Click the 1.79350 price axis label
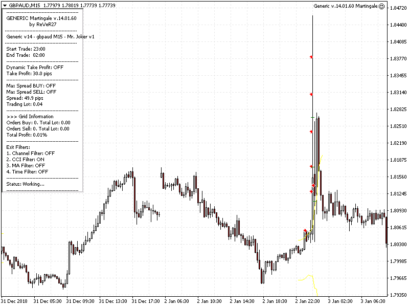Viewport: 409px width, 307px height. point(398,295)
